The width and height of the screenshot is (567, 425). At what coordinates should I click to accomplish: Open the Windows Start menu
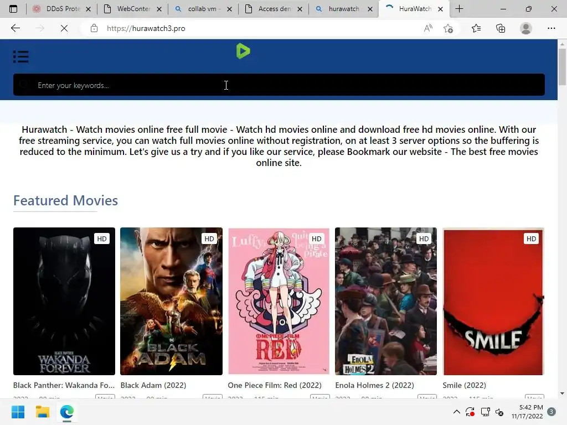pyautogui.click(x=18, y=412)
